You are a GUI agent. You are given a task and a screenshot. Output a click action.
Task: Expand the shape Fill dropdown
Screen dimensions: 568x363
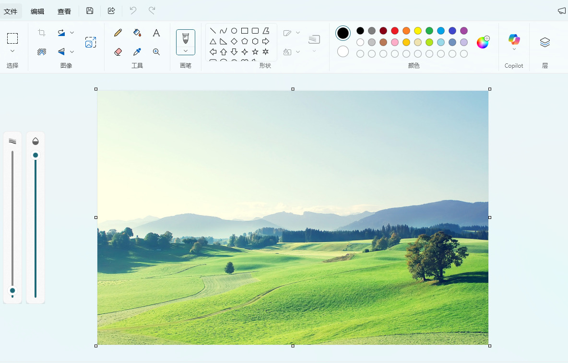coord(298,52)
